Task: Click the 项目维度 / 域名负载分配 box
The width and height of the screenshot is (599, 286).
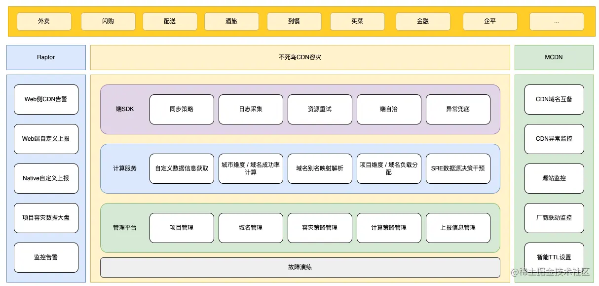Action: coord(389,168)
